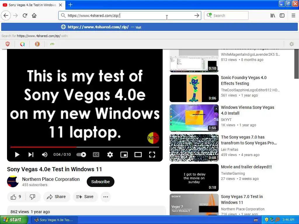This screenshot has width=299, height=224.
Task: Mute the video volume
Action: tap(45, 155)
